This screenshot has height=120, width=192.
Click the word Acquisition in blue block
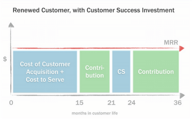click(x=42, y=72)
